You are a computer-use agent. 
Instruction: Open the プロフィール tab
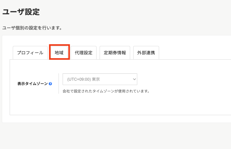tap(30, 53)
